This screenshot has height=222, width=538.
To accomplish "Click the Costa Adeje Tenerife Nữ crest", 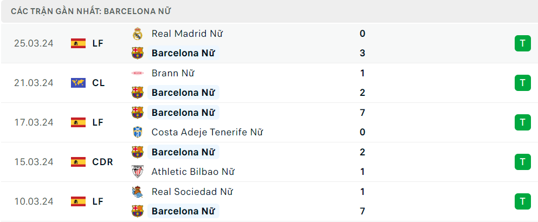I will tap(138, 132).
